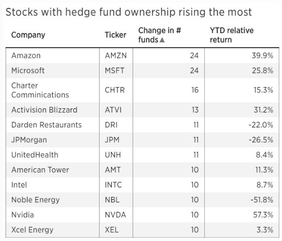The height and width of the screenshot is (241, 282).
Task: Click the AMZN ticker cell
Action: [115, 56]
